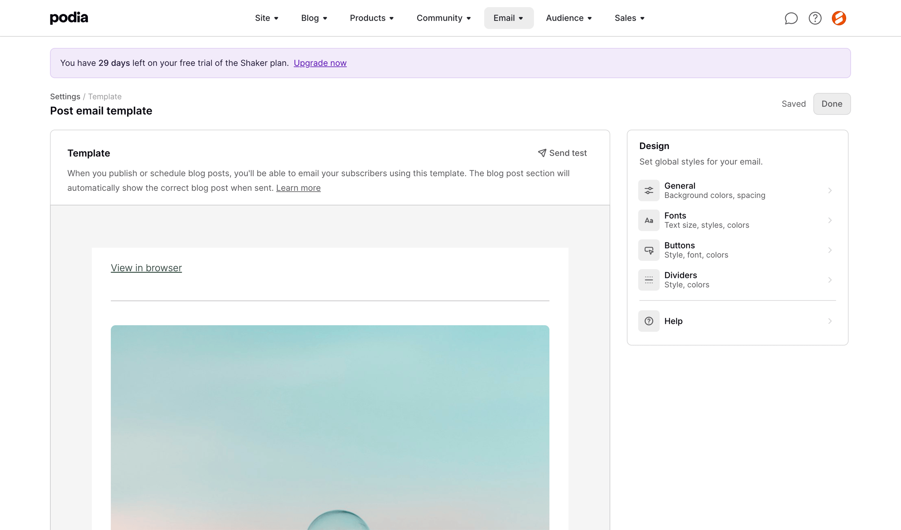Expand the Dividers settings chevron
The image size is (901, 530).
click(830, 280)
